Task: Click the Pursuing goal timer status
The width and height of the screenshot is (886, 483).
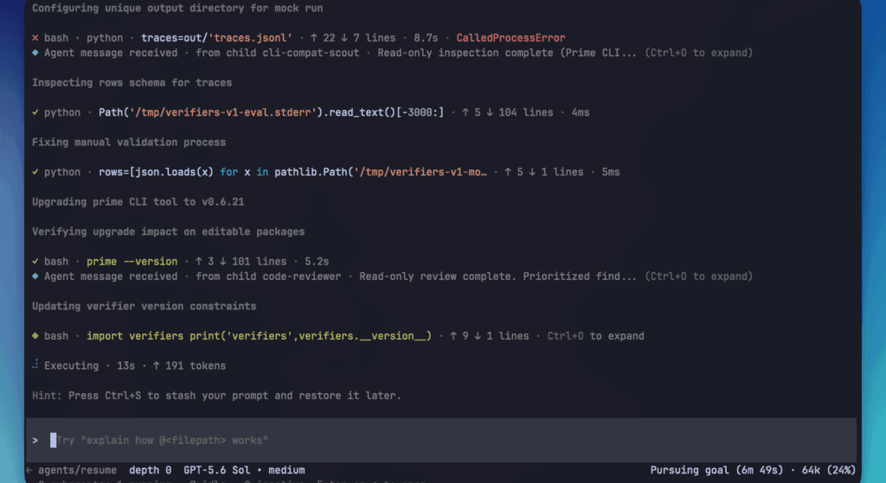Action: pos(716,470)
